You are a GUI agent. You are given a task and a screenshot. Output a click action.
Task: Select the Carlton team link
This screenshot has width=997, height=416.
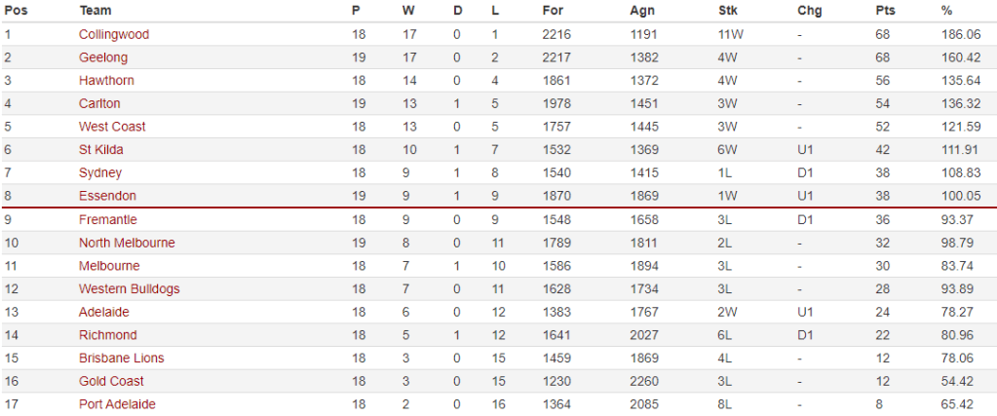(x=99, y=103)
